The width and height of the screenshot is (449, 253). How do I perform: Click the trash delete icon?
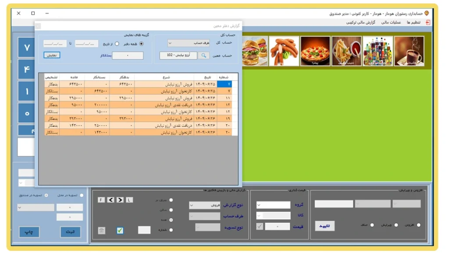pyautogui.click(x=102, y=230)
